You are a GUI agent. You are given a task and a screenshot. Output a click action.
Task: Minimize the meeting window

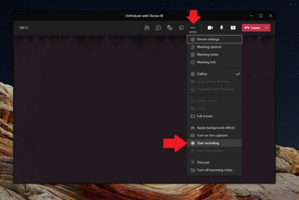click(251, 16)
